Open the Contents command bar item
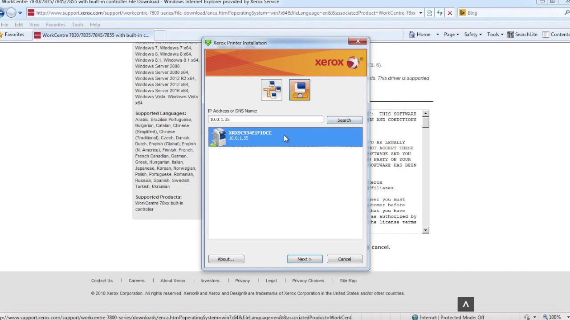Image resolution: width=570 pixels, height=320 pixels. 557,34
